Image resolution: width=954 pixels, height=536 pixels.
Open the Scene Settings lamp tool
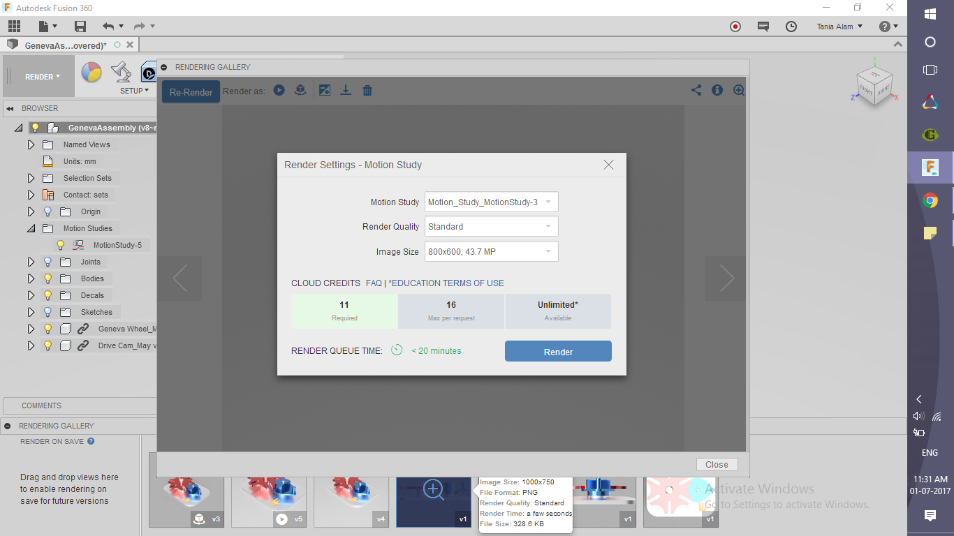coord(122,72)
